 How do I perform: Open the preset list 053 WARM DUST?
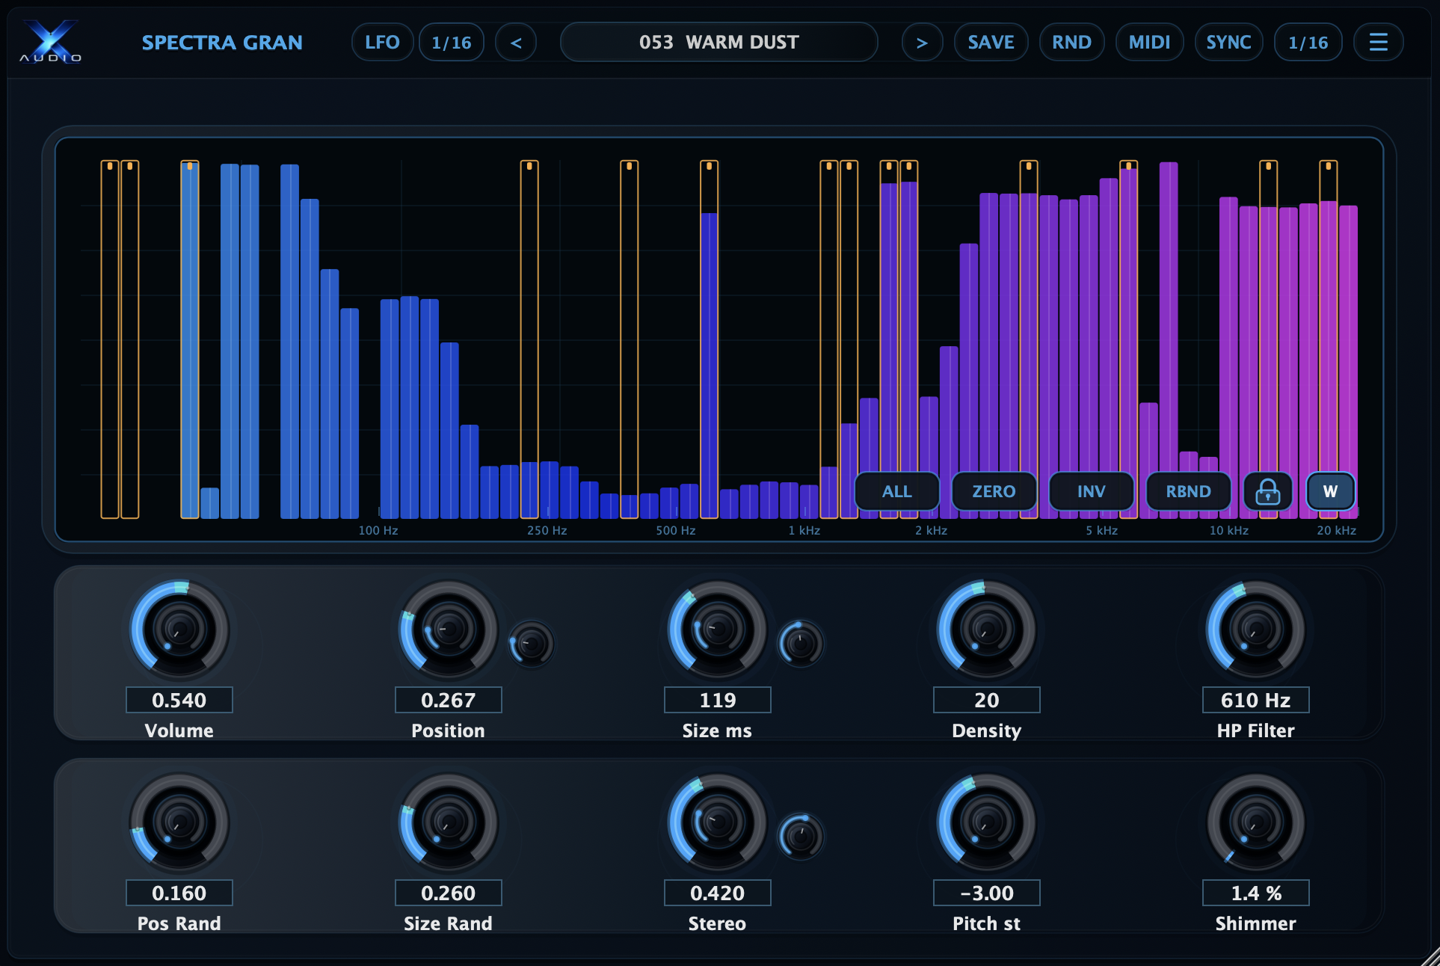719,42
